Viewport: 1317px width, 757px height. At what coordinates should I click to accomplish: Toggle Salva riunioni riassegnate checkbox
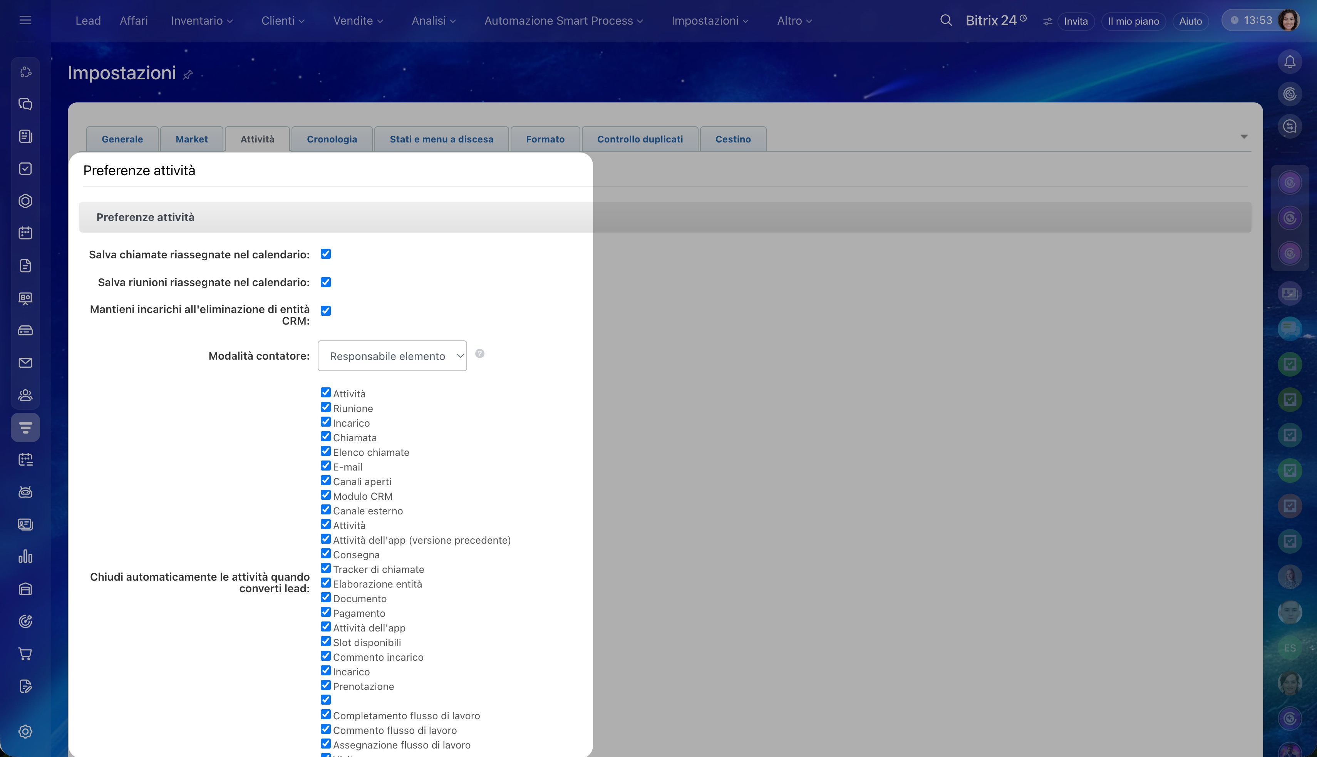point(325,282)
